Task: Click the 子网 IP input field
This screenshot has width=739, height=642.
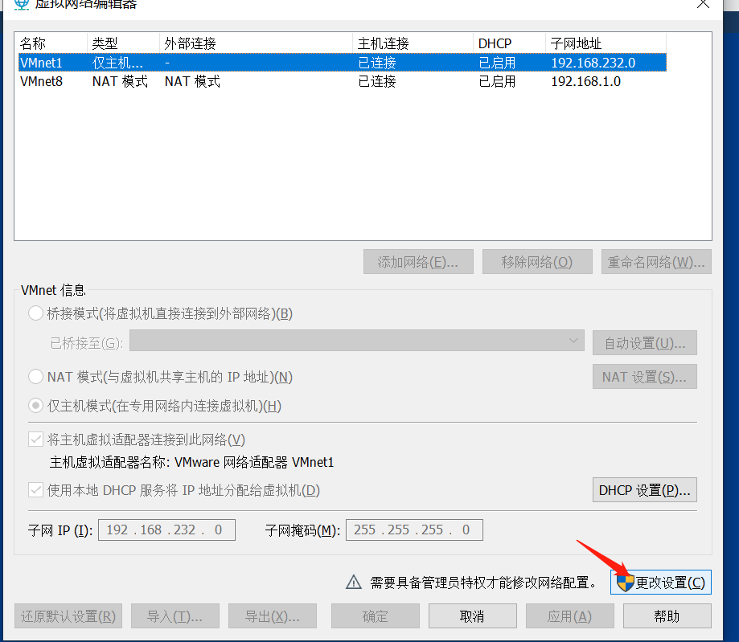Action: (x=166, y=530)
